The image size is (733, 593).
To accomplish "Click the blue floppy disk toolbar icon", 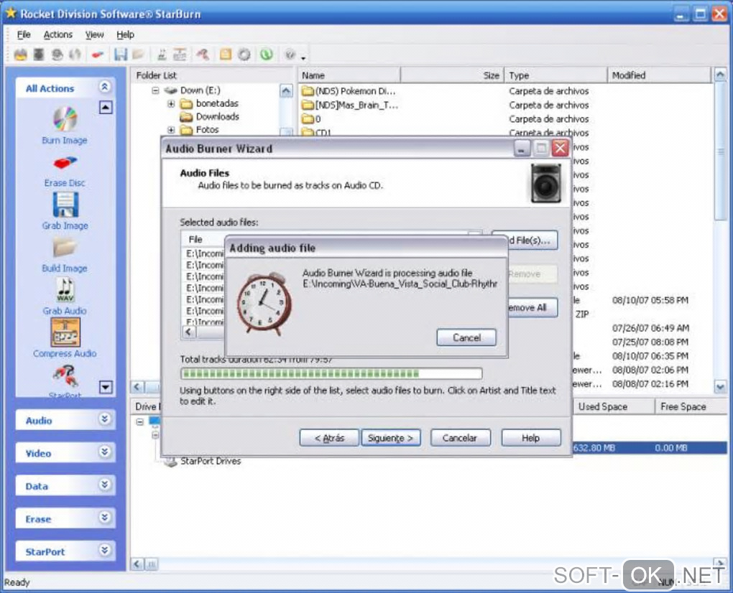I will 121,55.
